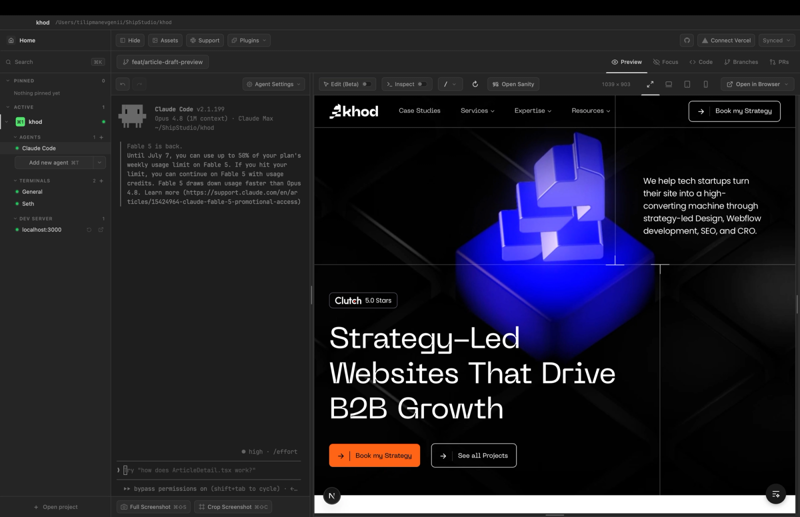Click header Book my Strategy button
The width and height of the screenshot is (800, 517).
734,111
